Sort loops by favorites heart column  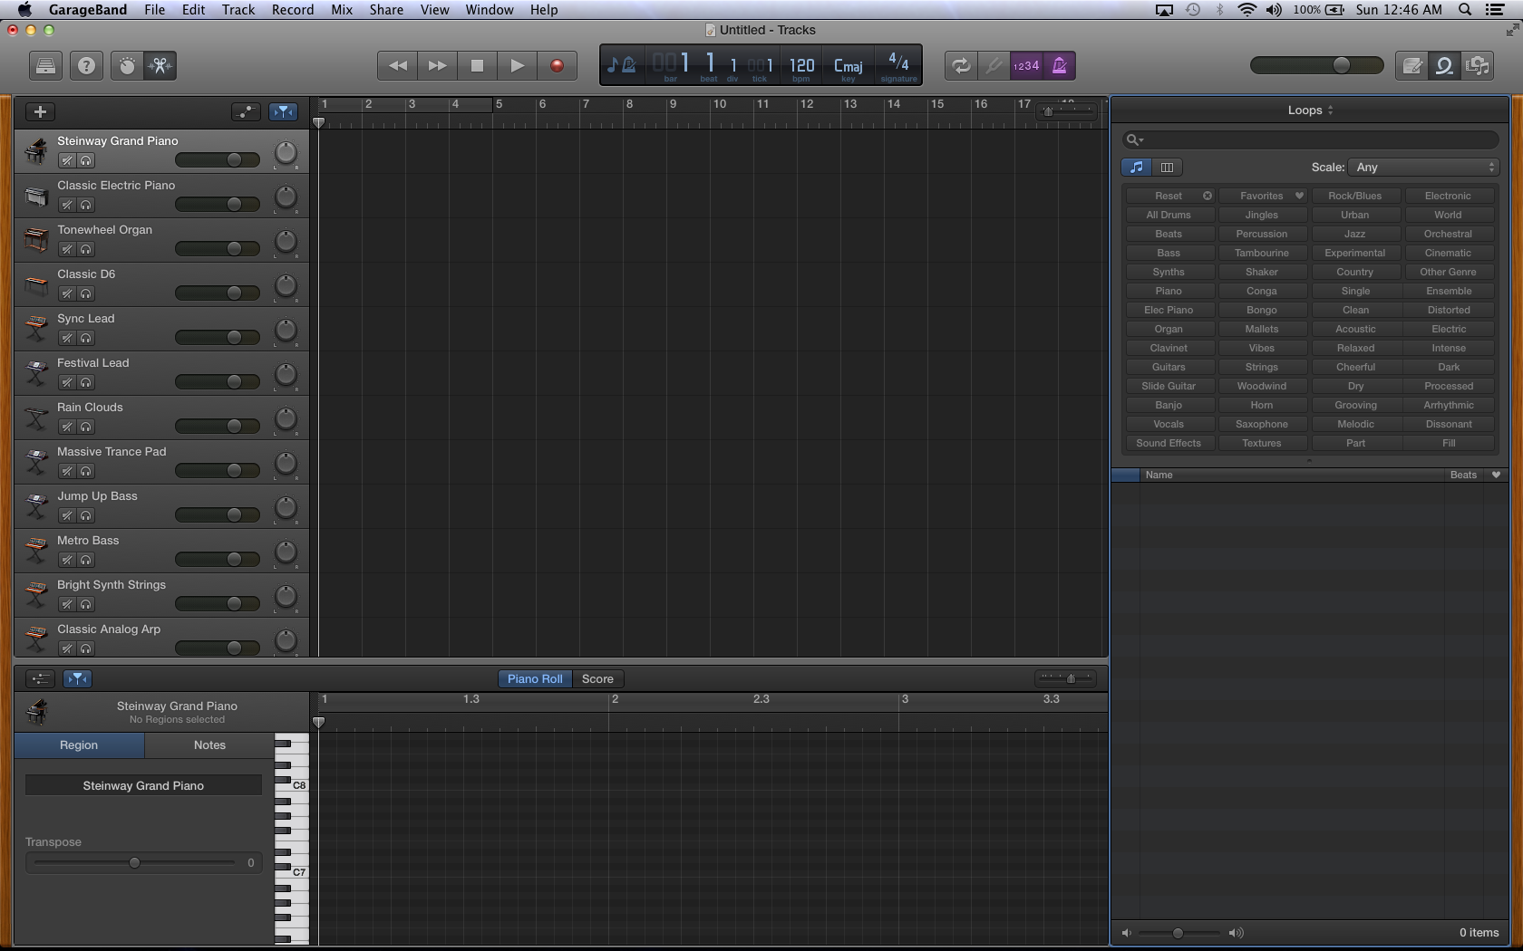point(1496,475)
